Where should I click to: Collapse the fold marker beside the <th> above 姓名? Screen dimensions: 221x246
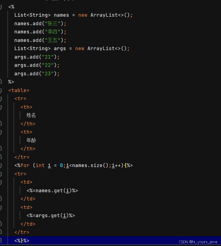pyautogui.click(x=1, y=107)
